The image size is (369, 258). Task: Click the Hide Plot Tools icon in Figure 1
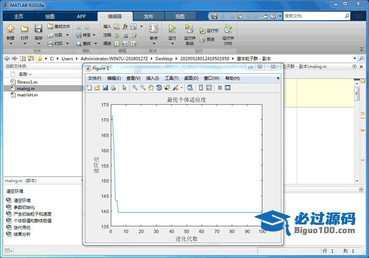click(x=220, y=88)
